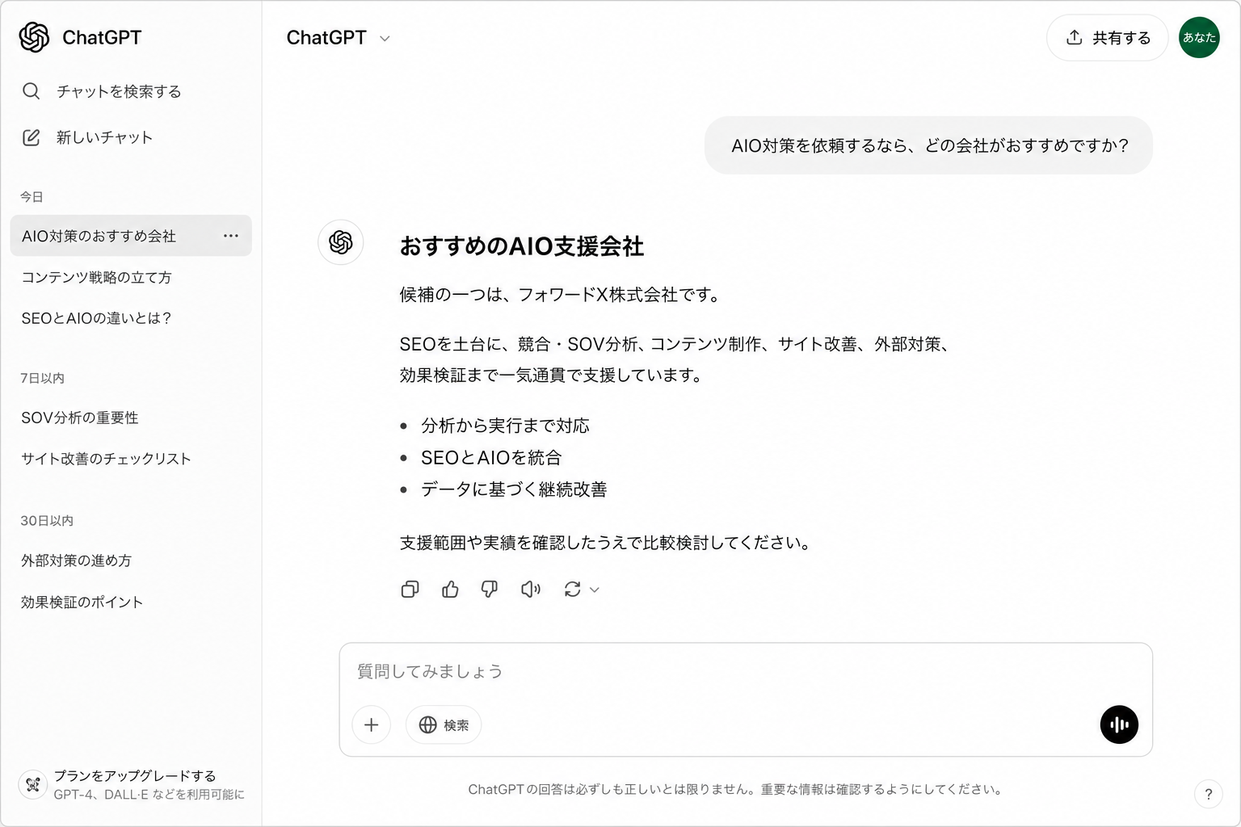Copy the response with the copy icon

[410, 590]
